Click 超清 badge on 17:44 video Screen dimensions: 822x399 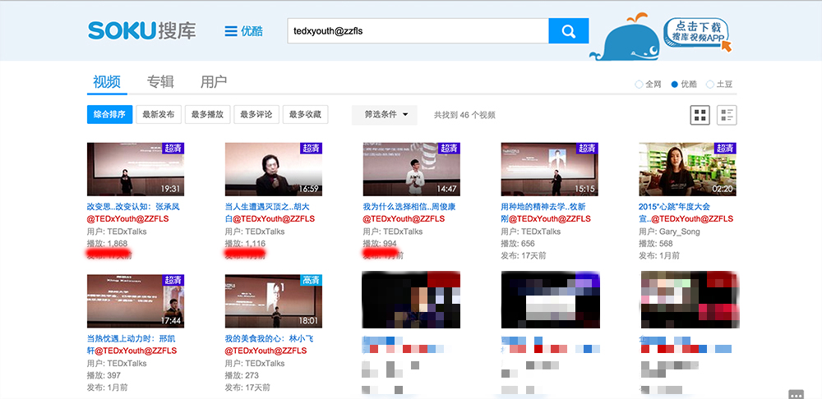[173, 280]
